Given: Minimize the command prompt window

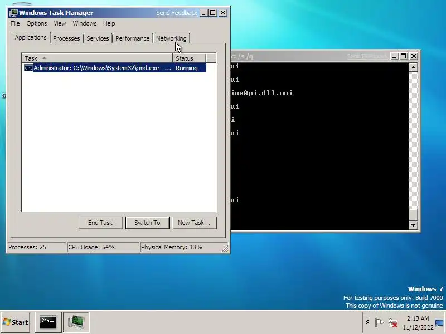Looking at the screenshot, I should pos(394,56).
